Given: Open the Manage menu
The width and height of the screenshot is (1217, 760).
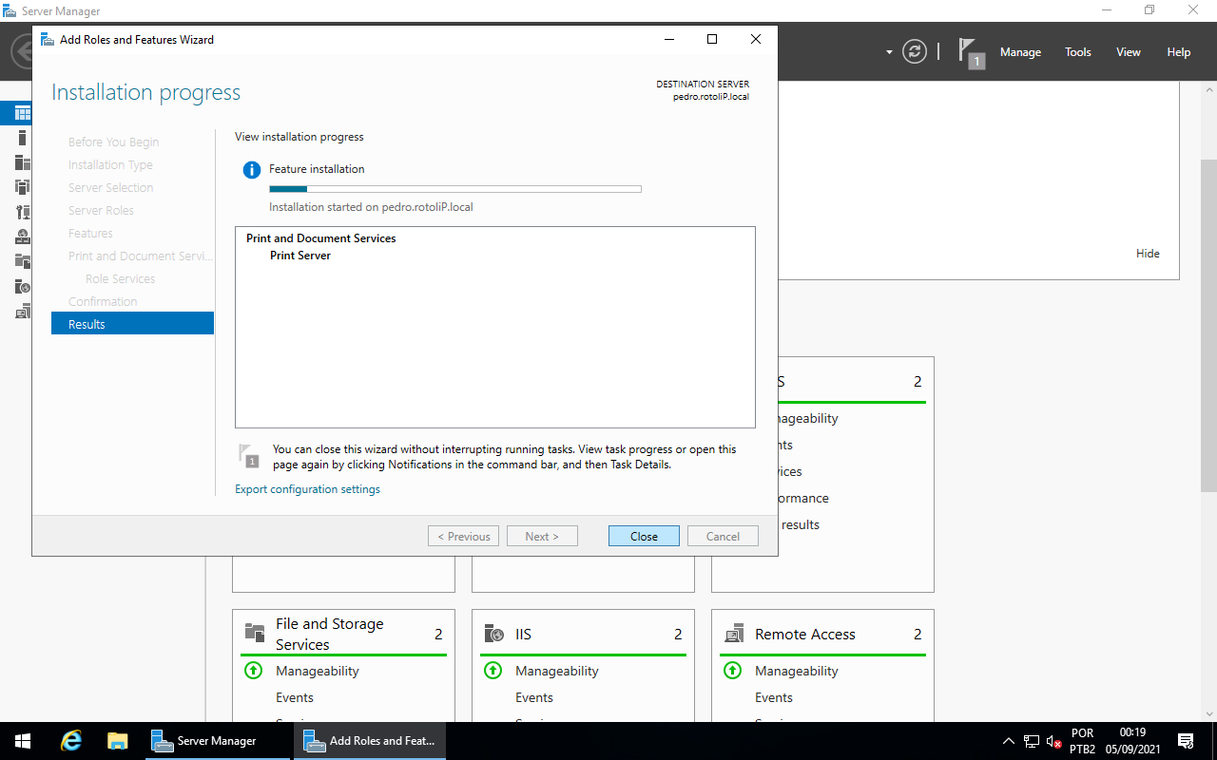Looking at the screenshot, I should [x=1020, y=52].
